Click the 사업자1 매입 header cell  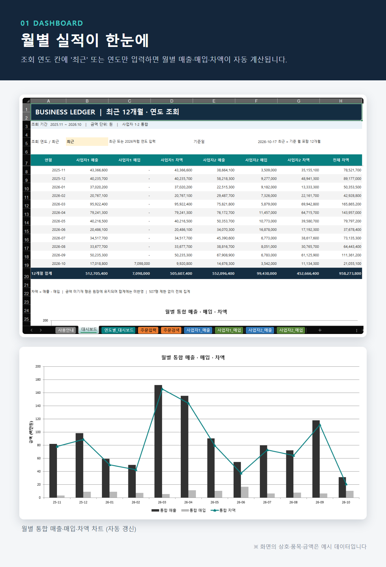pyautogui.click(x=129, y=160)
